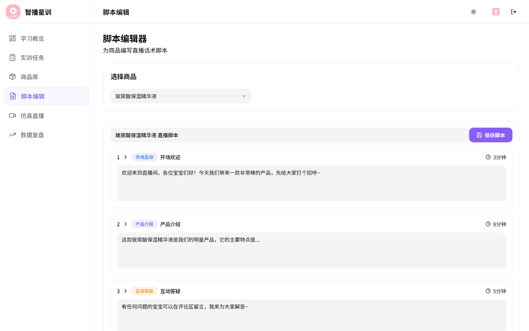
Task: Open 商品库 via the box icon
Action: (x=12, y=76)
